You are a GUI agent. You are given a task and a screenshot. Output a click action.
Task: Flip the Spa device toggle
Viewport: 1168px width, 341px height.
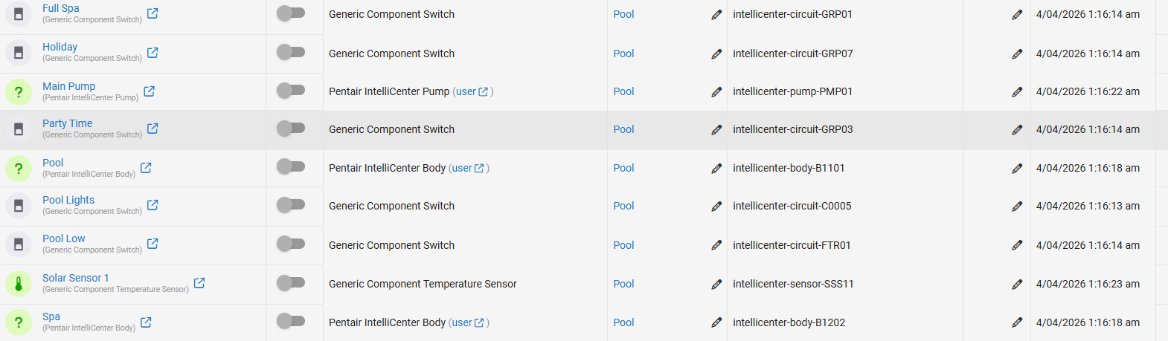coord(291,321)
